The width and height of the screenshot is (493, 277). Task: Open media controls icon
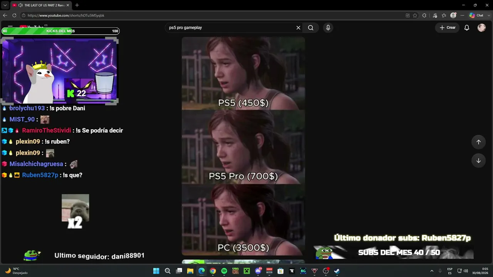[435, 15]
